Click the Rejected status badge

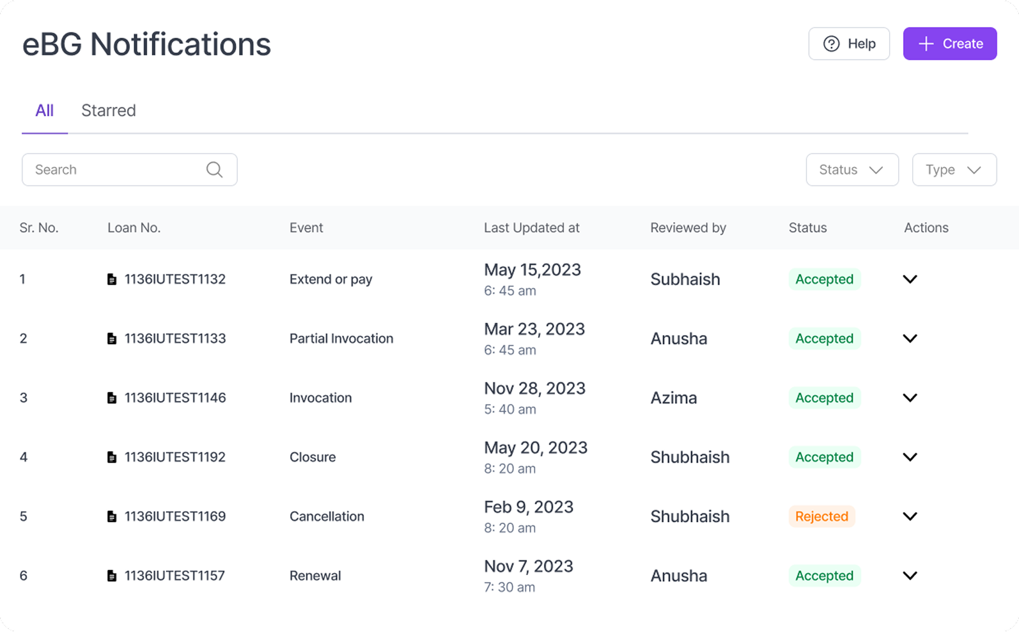point(821,516)
